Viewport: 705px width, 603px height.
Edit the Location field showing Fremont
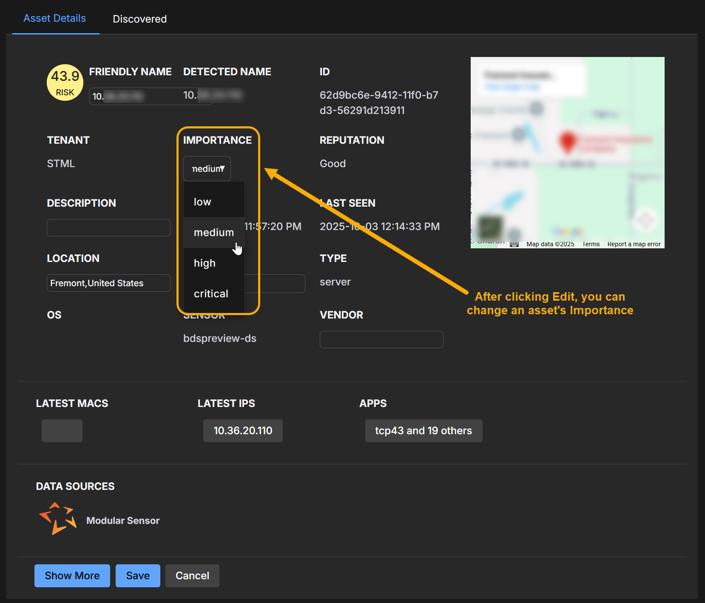[108, 283]
